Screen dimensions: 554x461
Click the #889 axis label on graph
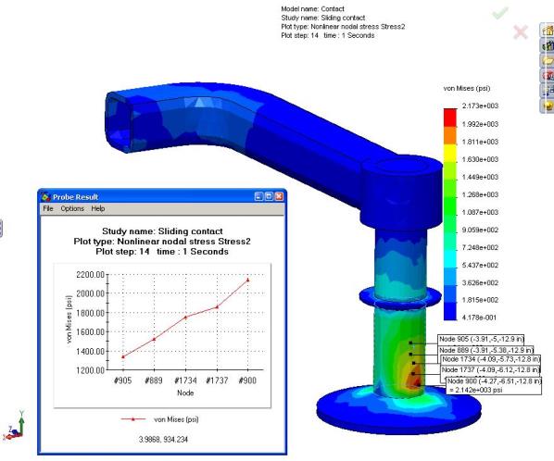pos(154,380)
